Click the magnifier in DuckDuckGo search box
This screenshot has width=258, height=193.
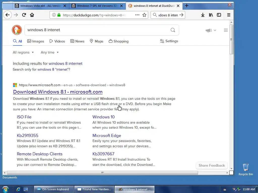pos(173,30)
